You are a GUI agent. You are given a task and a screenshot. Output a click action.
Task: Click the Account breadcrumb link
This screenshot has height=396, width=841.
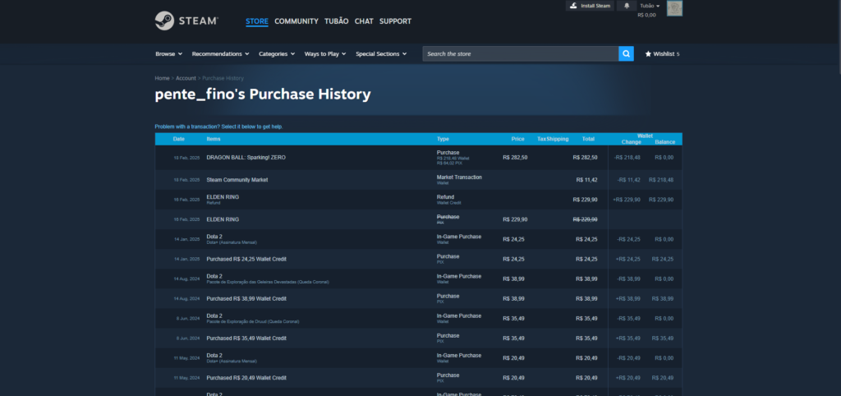pyautogui.click(x=186, y=78)
